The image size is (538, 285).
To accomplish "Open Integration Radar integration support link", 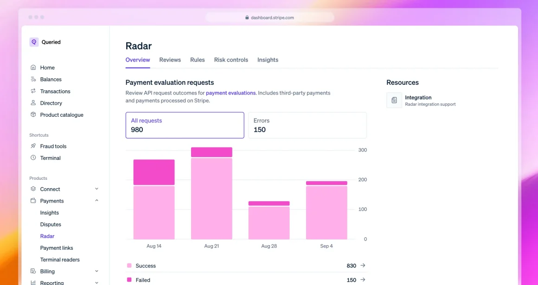I will (421, 100).
